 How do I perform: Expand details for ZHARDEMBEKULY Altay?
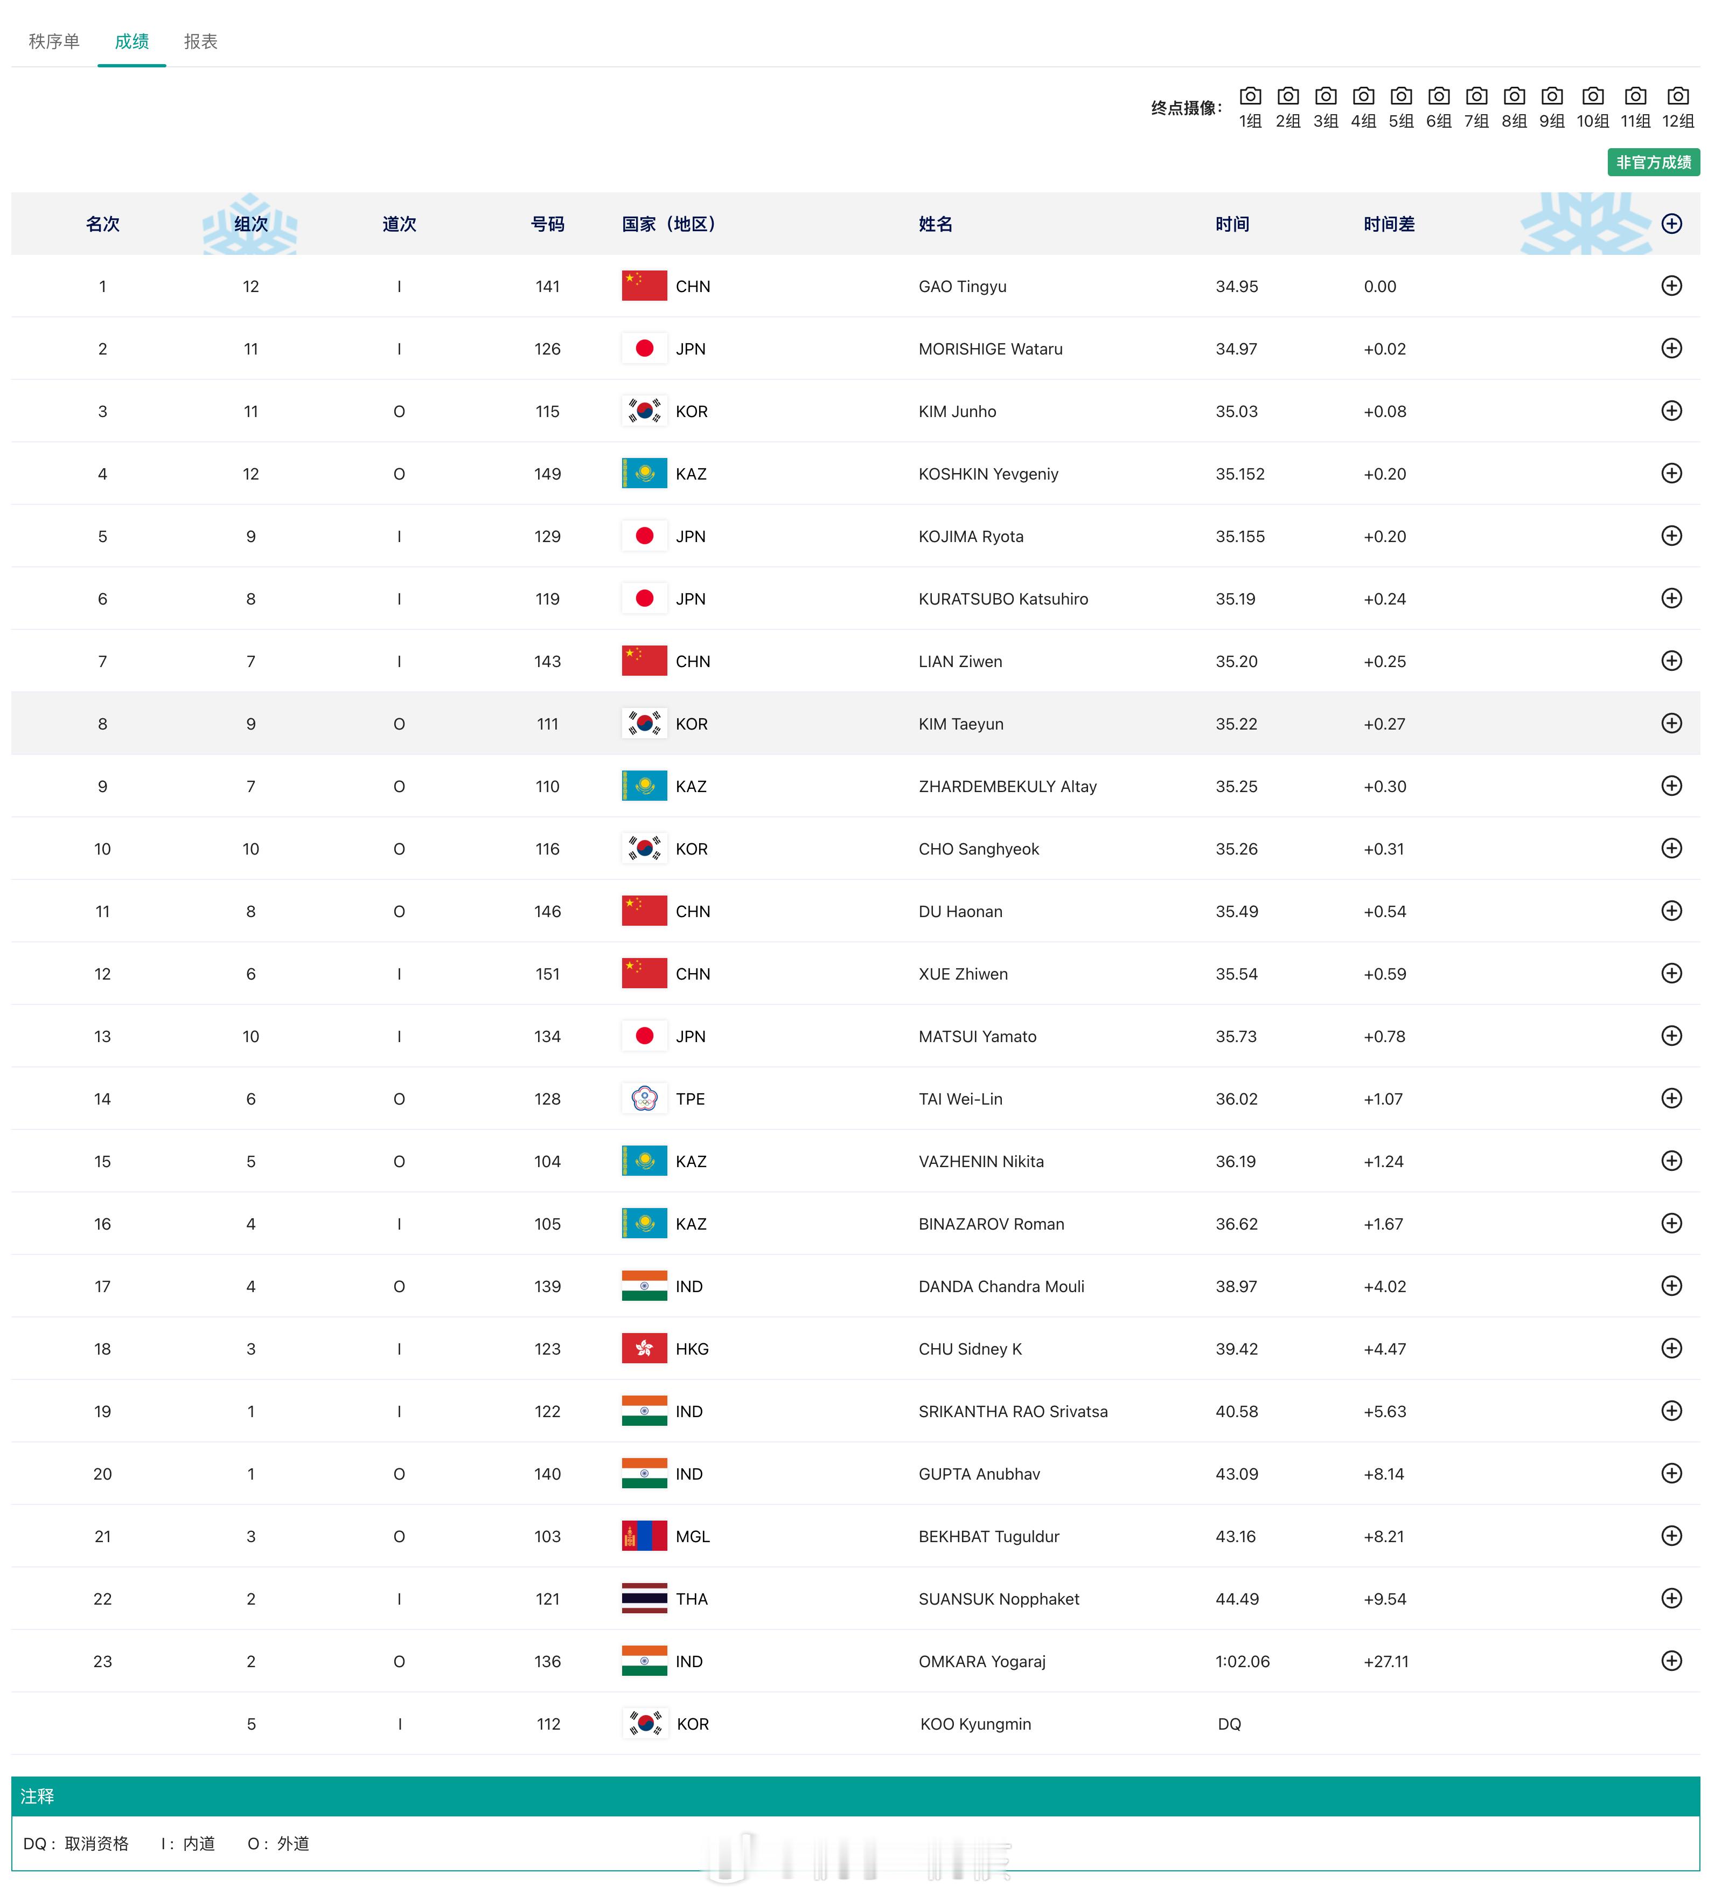point(1671,785)
